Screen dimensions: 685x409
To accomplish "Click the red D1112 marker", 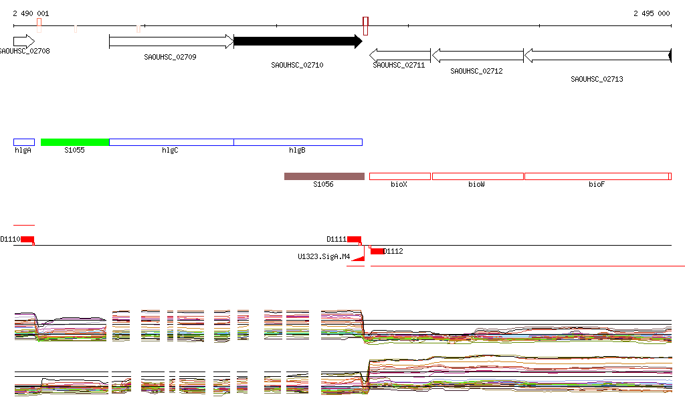I will [377, 251].
